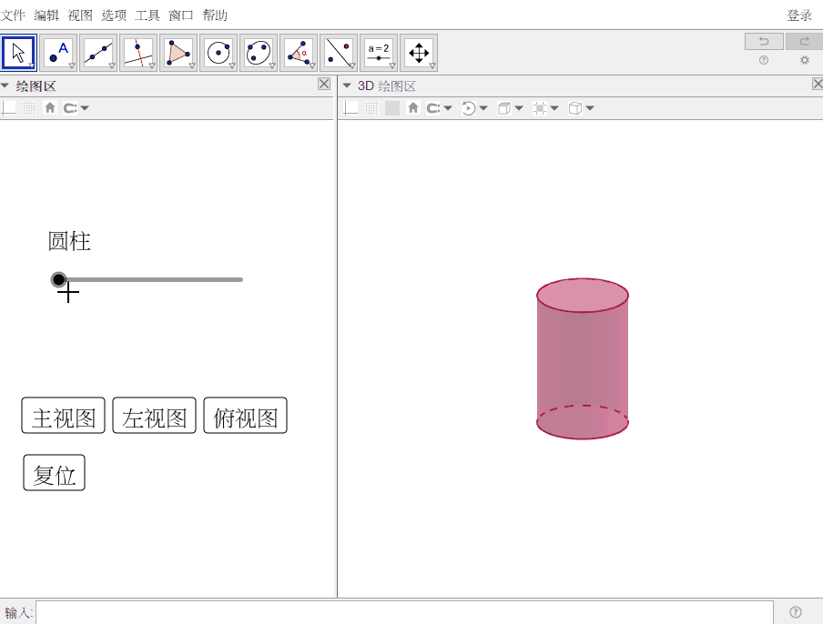This screenshot has height=624, width=823.
Task: Select the Move arrow tool
Action: [x=19, y=53]
